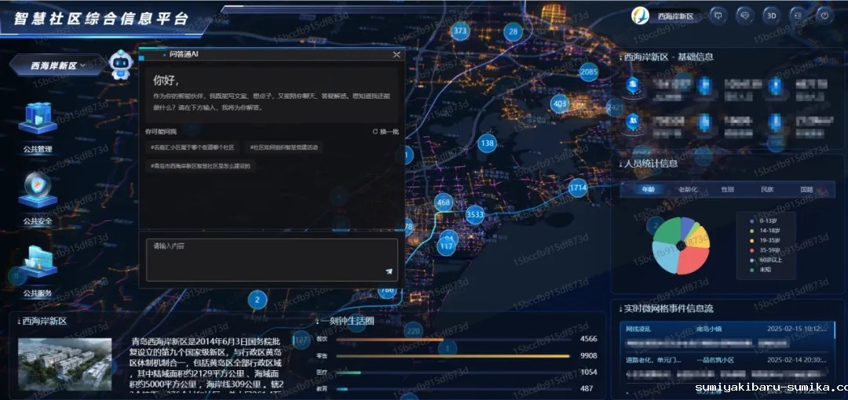848x400 pixels.
Task: Click the 零售 progress bar
Action: 453,356
